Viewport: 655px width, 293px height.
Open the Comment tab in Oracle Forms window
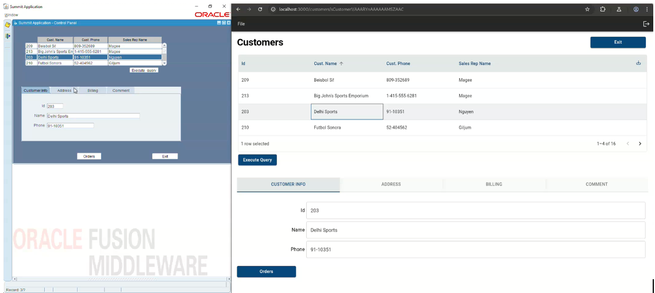point(121,90)
